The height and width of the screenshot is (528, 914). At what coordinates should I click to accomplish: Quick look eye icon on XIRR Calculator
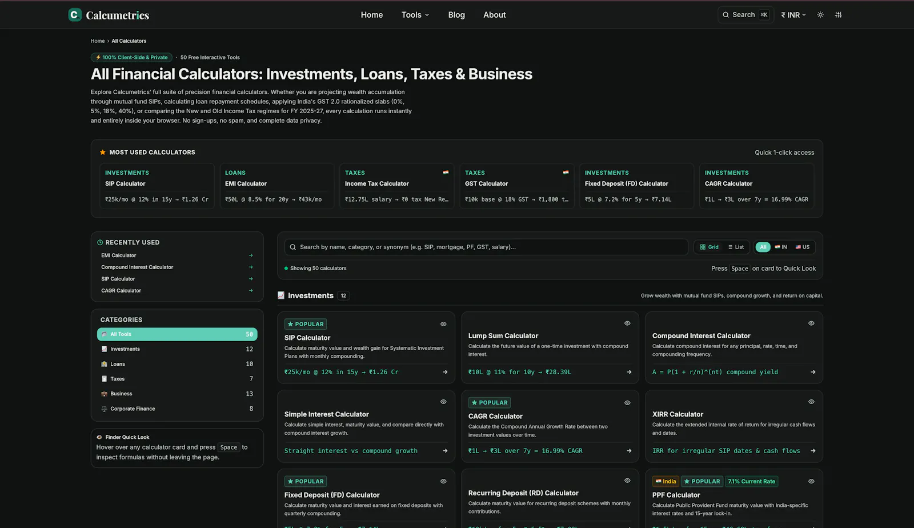point(811,402)
